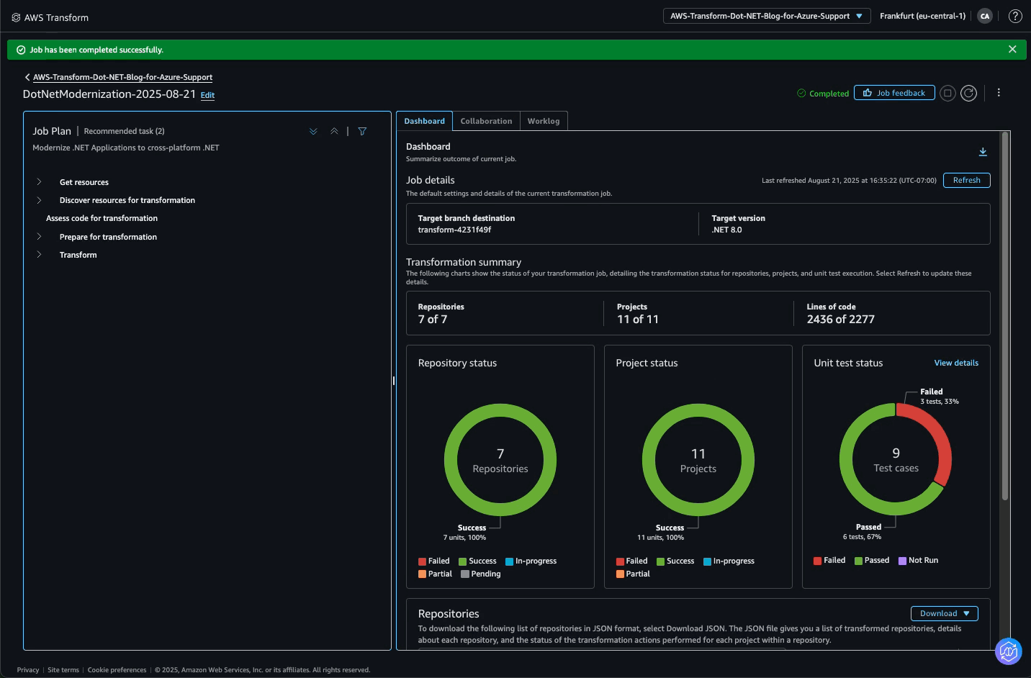Refresh job status using circular arrow icon
Screen dimensions: 1031x678
pyautogui.click(x=968, y=92)
